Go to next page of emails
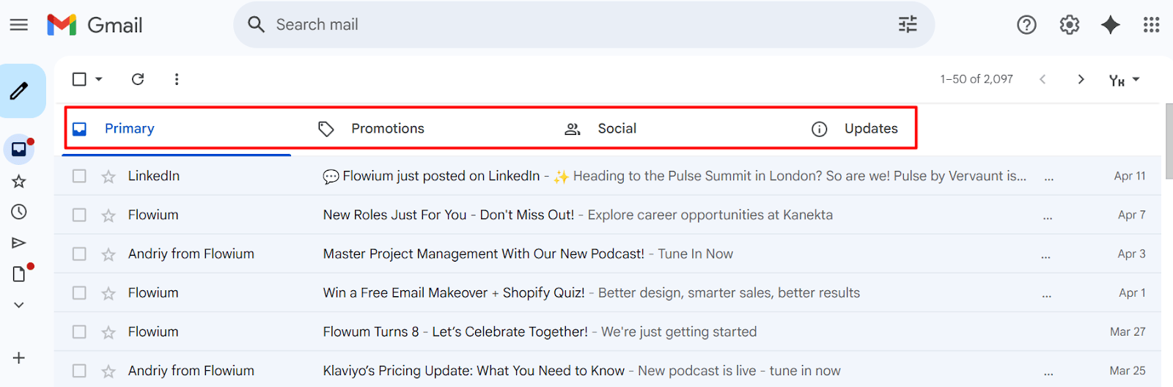 1081,79
